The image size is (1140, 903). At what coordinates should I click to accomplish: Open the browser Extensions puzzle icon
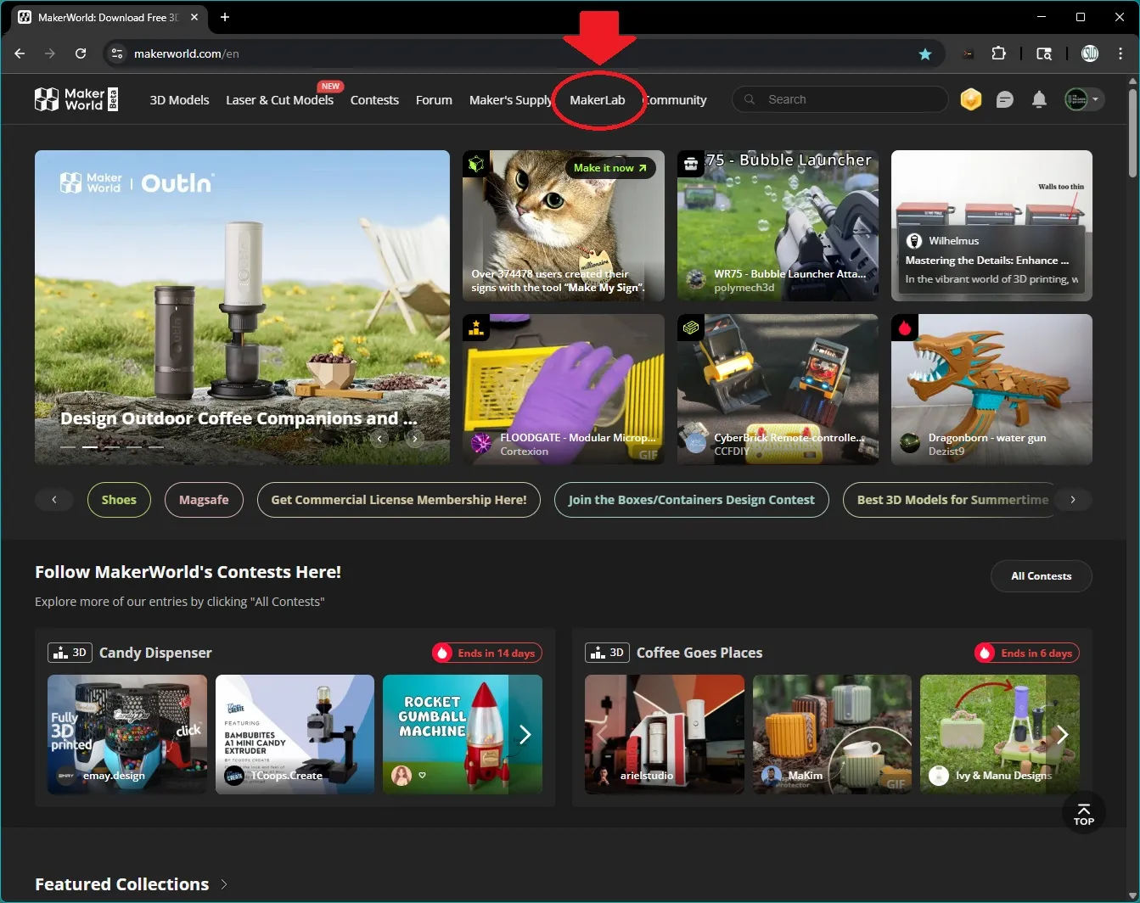pos(999,53)
